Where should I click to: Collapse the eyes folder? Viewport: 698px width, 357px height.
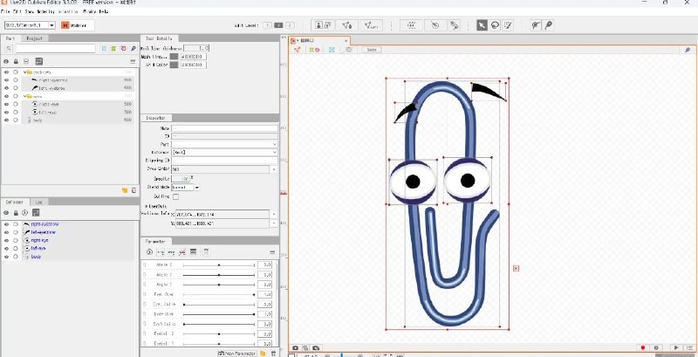pos(25,96)
